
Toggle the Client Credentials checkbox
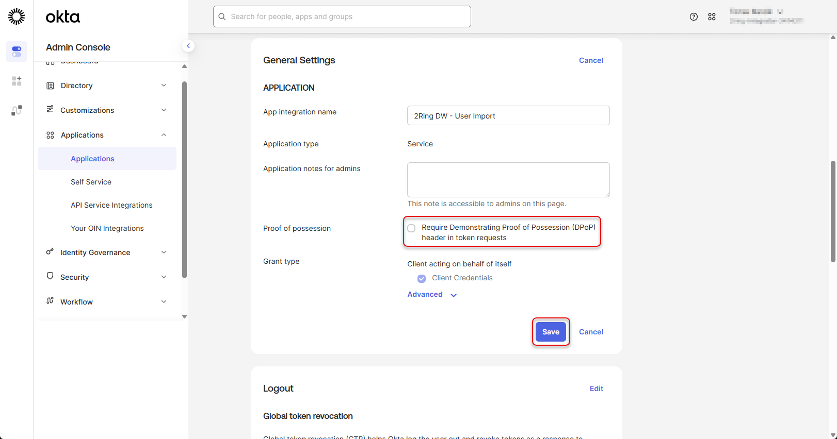pyautogui.click(x=422, y=278)
